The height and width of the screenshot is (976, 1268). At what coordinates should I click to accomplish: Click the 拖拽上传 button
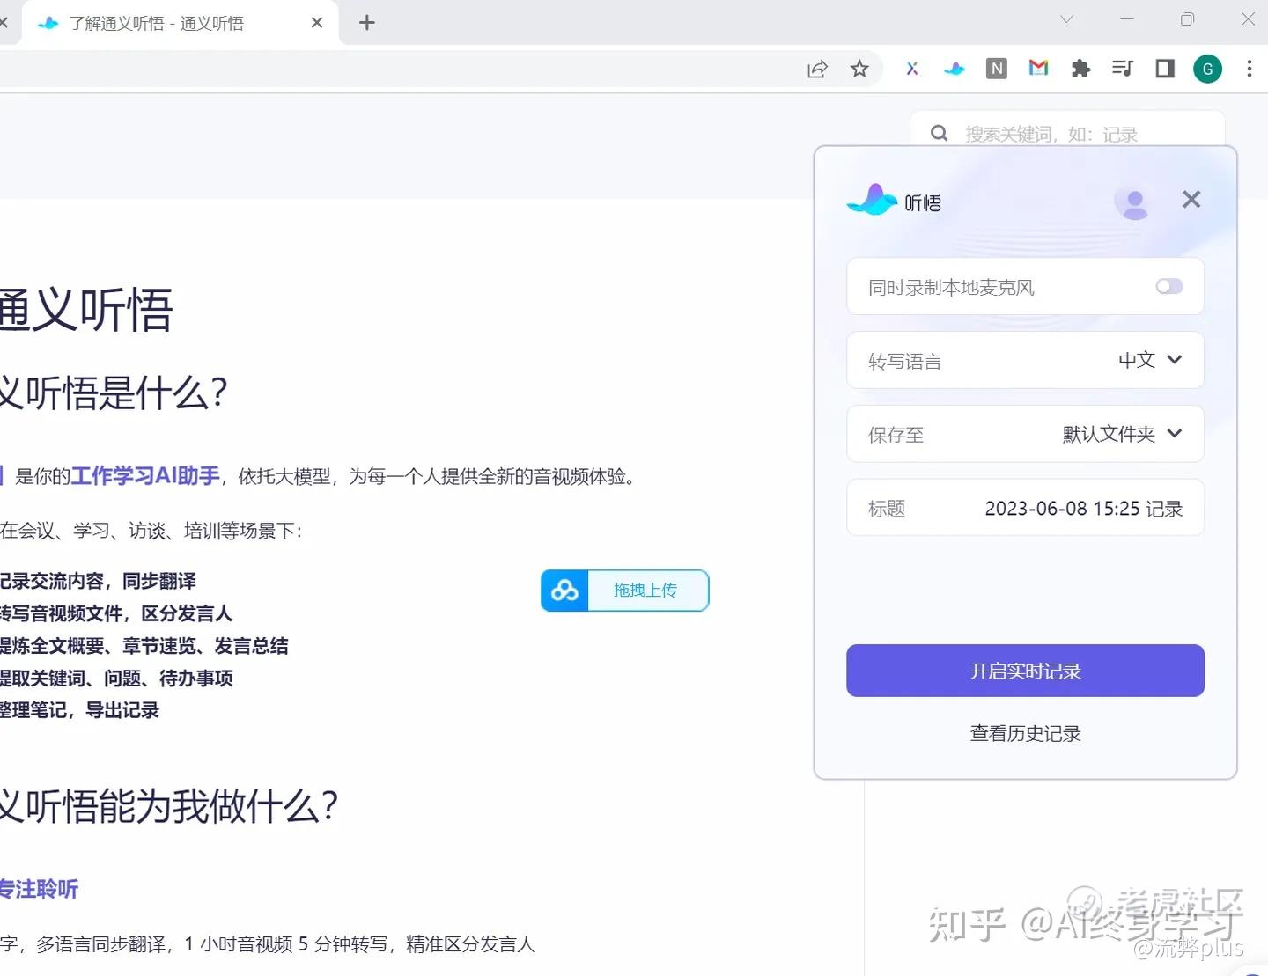[x=625, y=591]
